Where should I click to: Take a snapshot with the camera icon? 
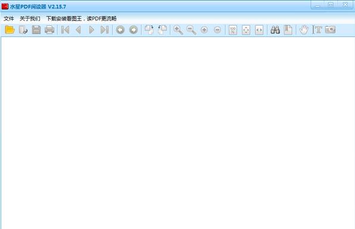pyautogui.click(x=330, y=30)
